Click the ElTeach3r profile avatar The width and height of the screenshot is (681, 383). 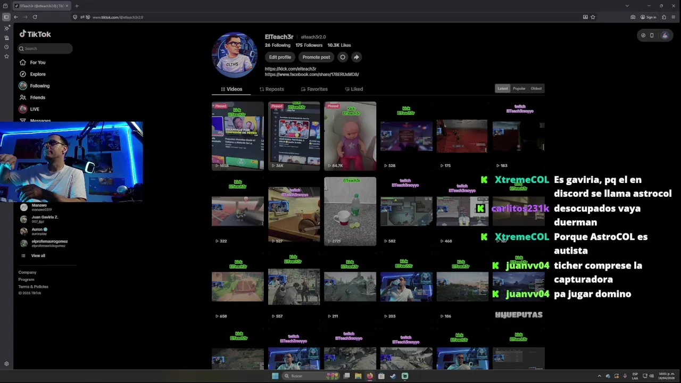[235, 55]
